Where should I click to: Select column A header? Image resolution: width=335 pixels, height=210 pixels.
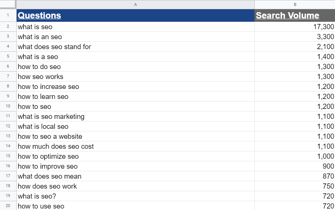[135, 4]
